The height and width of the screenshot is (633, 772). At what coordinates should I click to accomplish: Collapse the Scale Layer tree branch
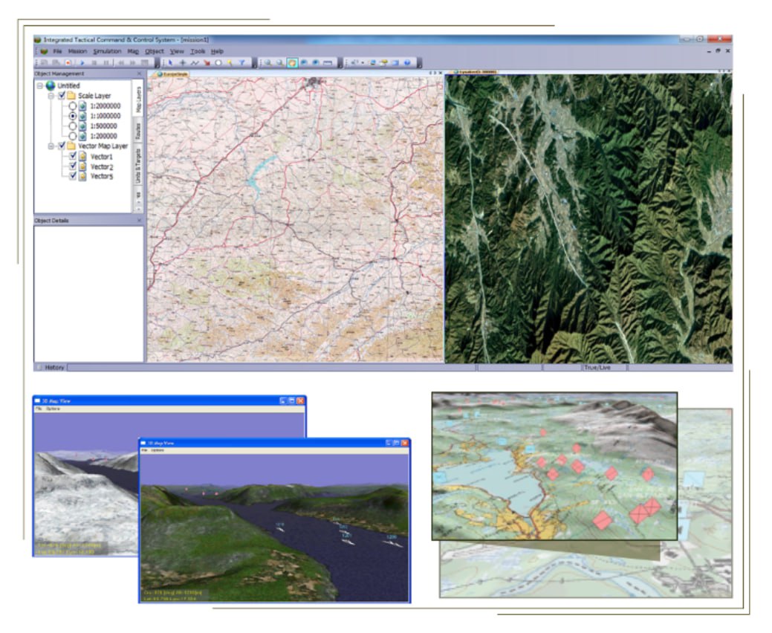[x=51, y=96]
